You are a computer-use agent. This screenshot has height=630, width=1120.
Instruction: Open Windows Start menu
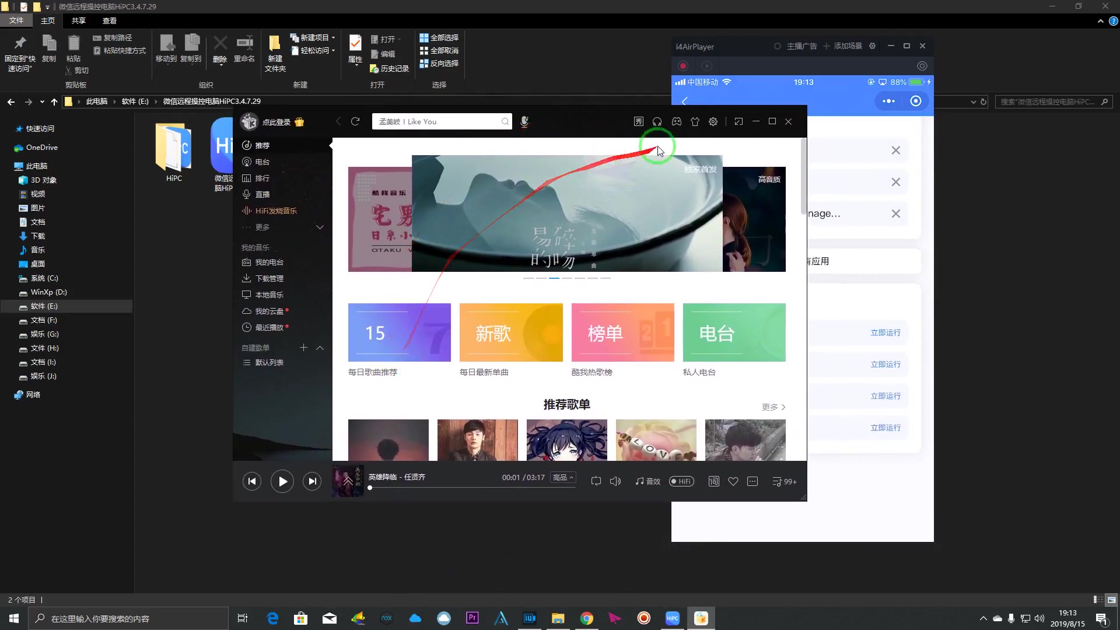(x=14, y=618)
